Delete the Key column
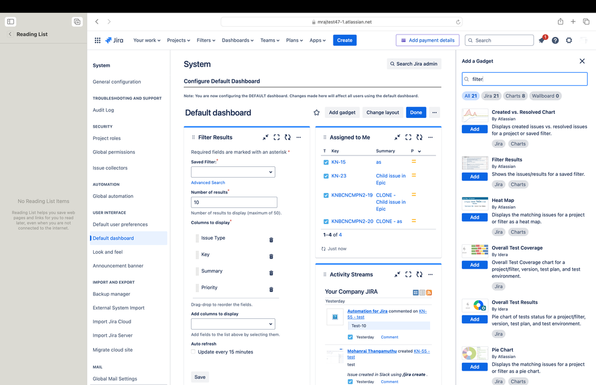The image size is (596, 385). click(x=271, y=257)
